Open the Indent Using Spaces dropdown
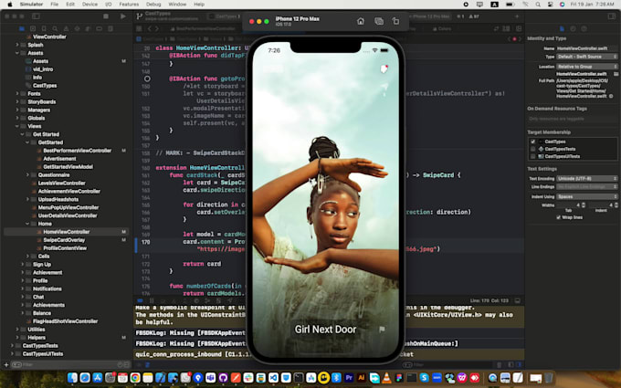Screen dimensions: 621x388 point(587,196)
